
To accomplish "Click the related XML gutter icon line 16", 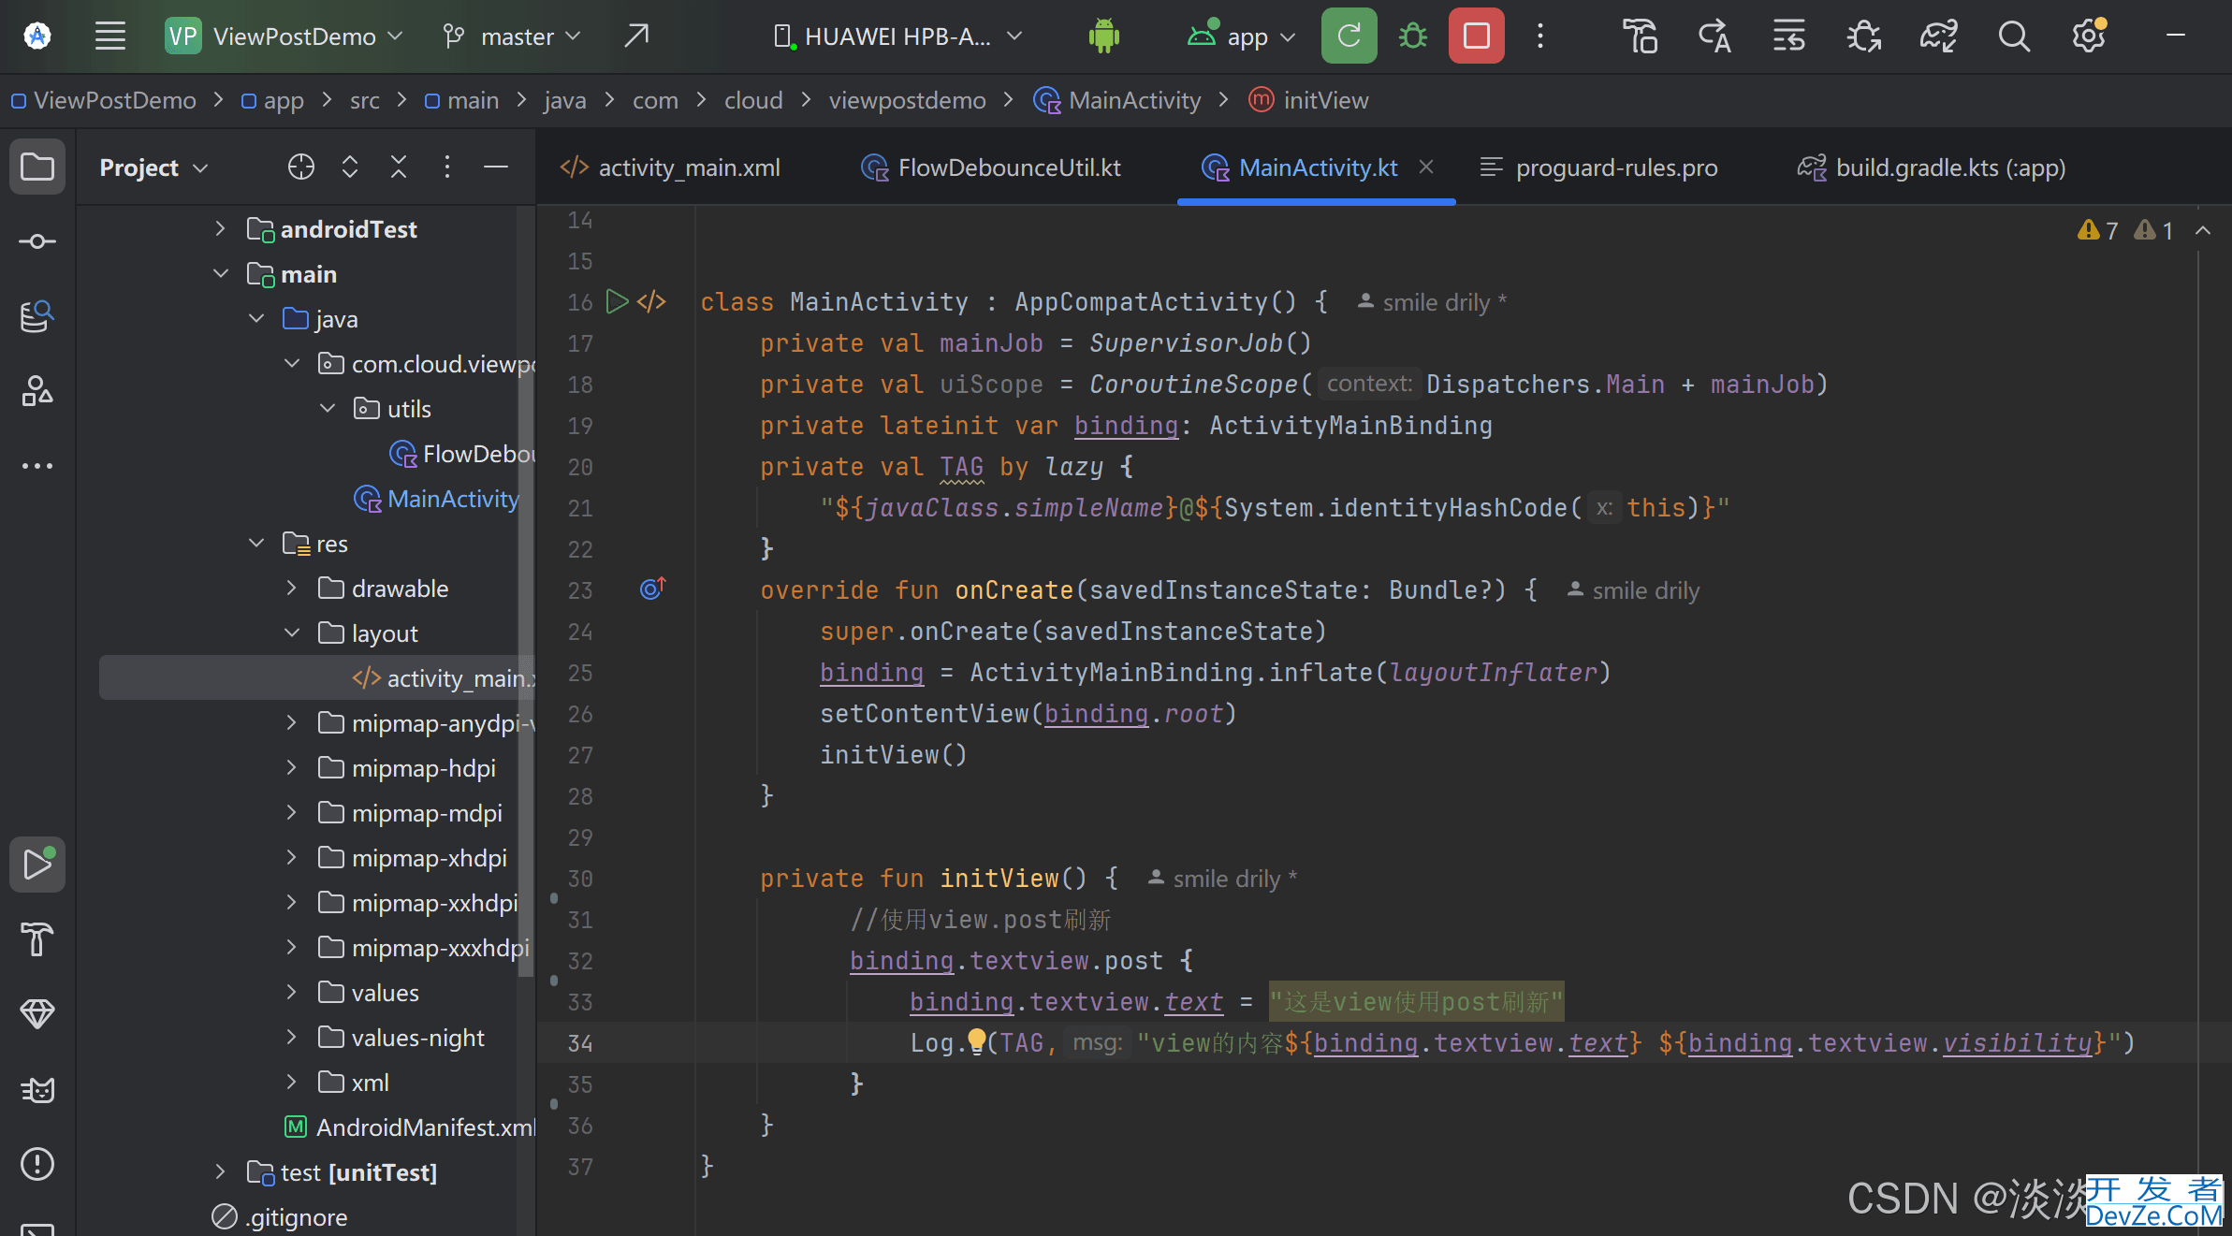I will pos(651,301).
